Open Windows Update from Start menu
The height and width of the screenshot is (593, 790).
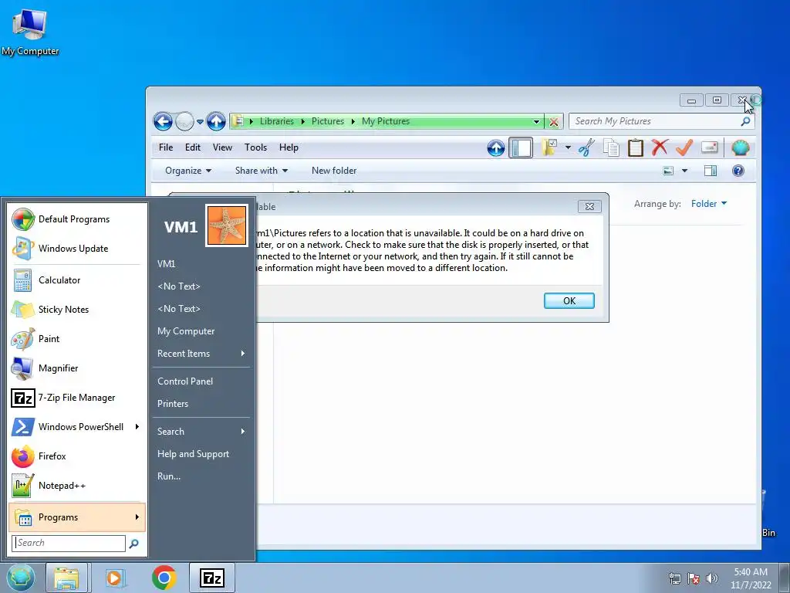76,249
